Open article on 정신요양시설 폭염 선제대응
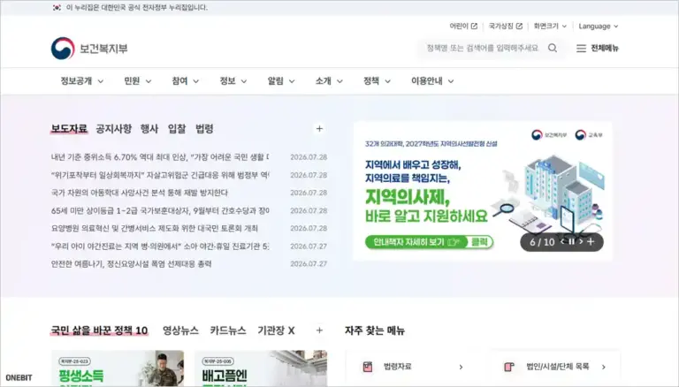The width and height of the screenshot is (679, 387). coord(131,263)
